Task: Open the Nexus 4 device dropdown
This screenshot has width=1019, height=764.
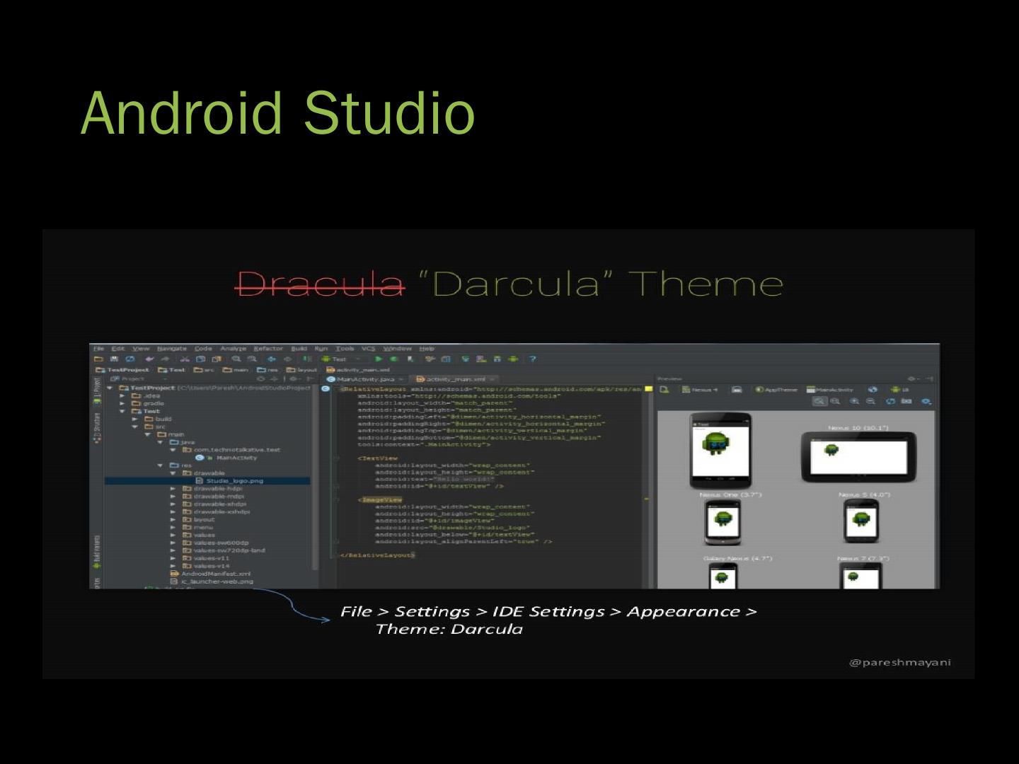Action: tap(700, 390)
